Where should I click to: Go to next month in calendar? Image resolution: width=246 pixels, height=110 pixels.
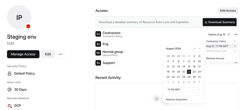pos(200,49)
